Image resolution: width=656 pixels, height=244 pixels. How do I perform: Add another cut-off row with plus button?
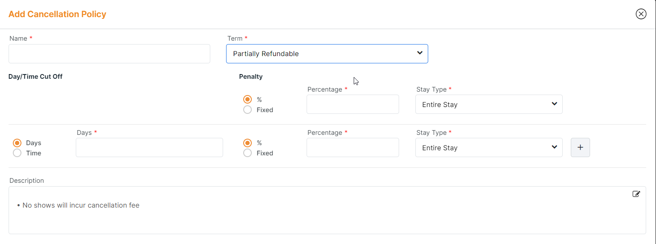coord(580,147)
